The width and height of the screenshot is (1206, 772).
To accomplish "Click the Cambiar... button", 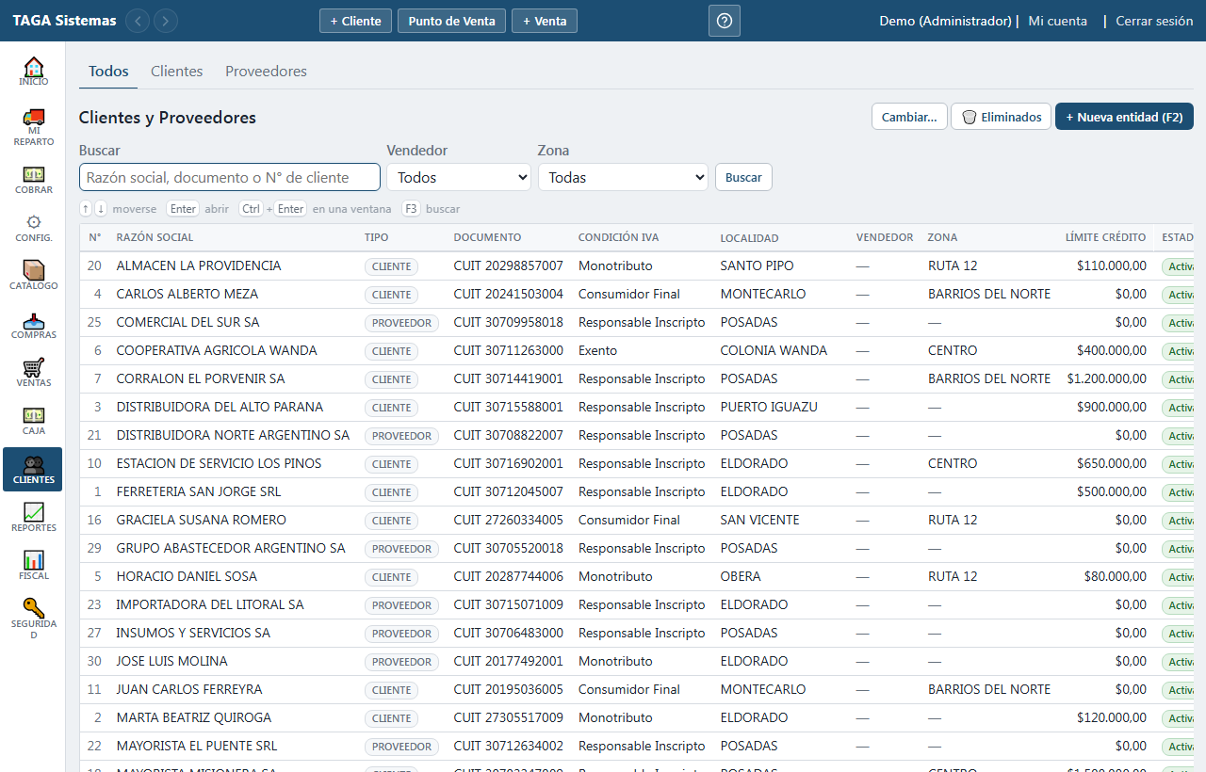I will pyautogui.click(x=909, y=117).
